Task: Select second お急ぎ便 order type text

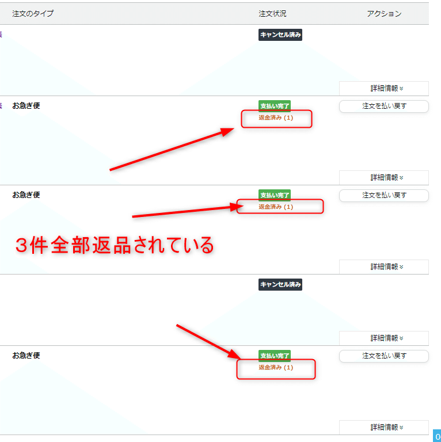Action: pyautogui.click(x=26, y=195)
